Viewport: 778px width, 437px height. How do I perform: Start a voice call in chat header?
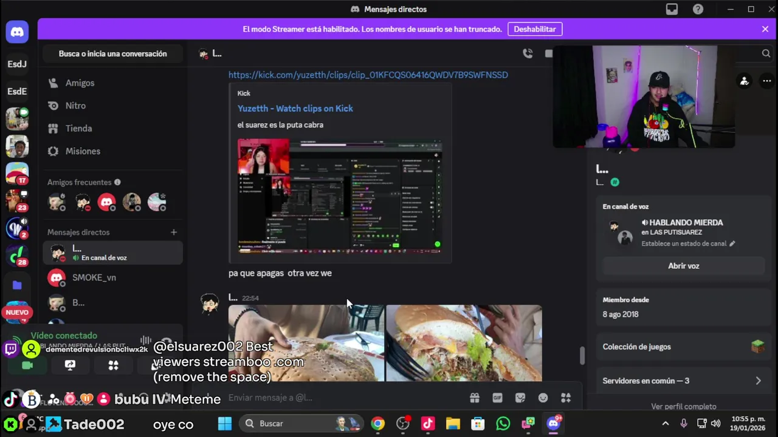click(528, 53)
